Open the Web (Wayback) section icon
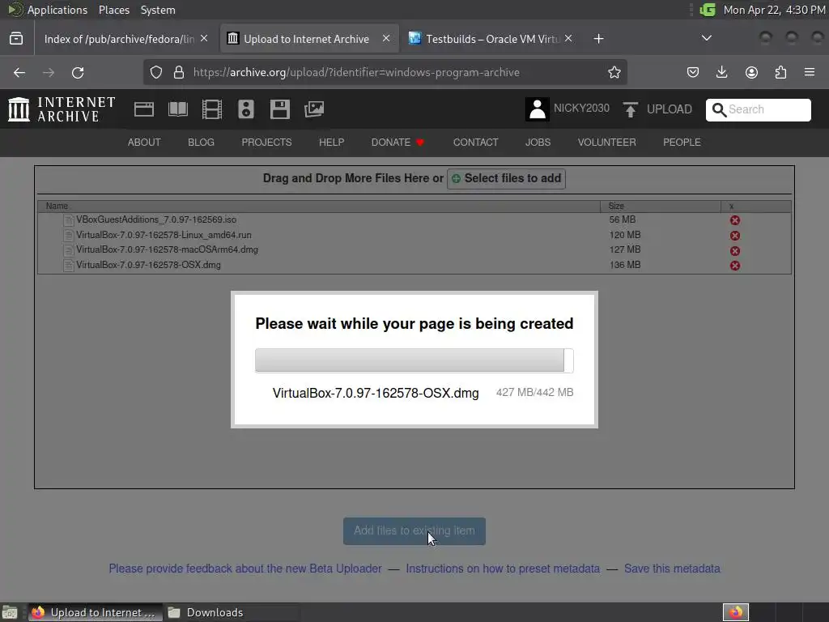This screenshot has width=829, height=622. [x=144, y=109]
